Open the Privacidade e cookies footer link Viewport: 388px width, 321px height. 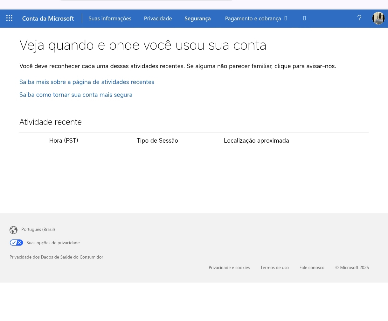coord(229,267)
